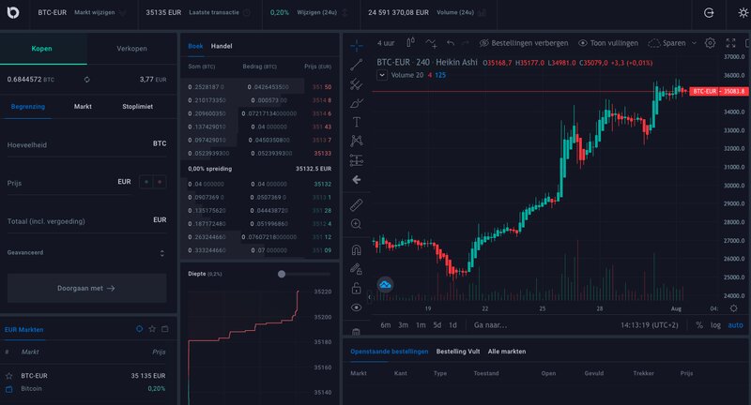Image resolution: width=751 pixels, height=405 pixels.
Task: Select the pitchfork drawing tool
Action: pyautogui.click(x=357, y=84)
